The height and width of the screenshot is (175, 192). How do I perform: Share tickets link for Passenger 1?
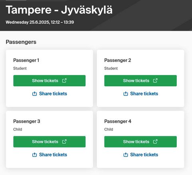tap(50, 93)
